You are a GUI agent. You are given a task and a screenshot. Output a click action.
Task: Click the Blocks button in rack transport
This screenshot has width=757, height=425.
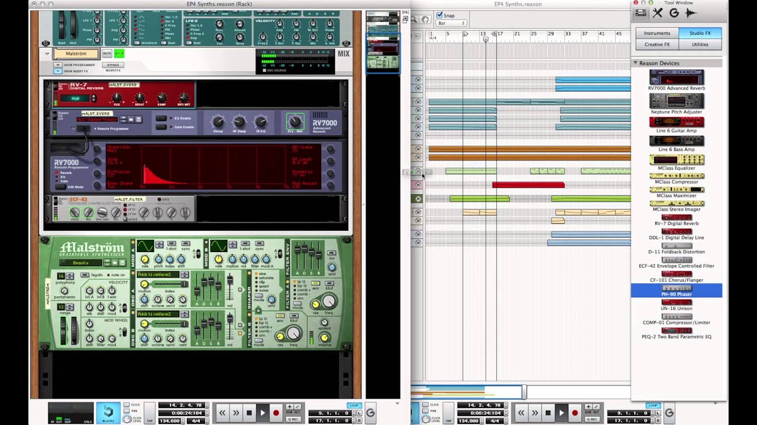click(108, 413)
